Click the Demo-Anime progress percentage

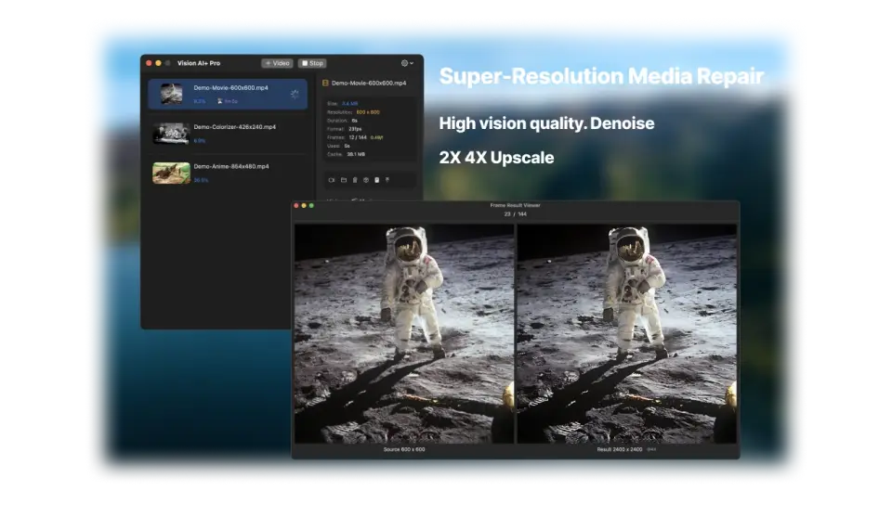point(201,180)
